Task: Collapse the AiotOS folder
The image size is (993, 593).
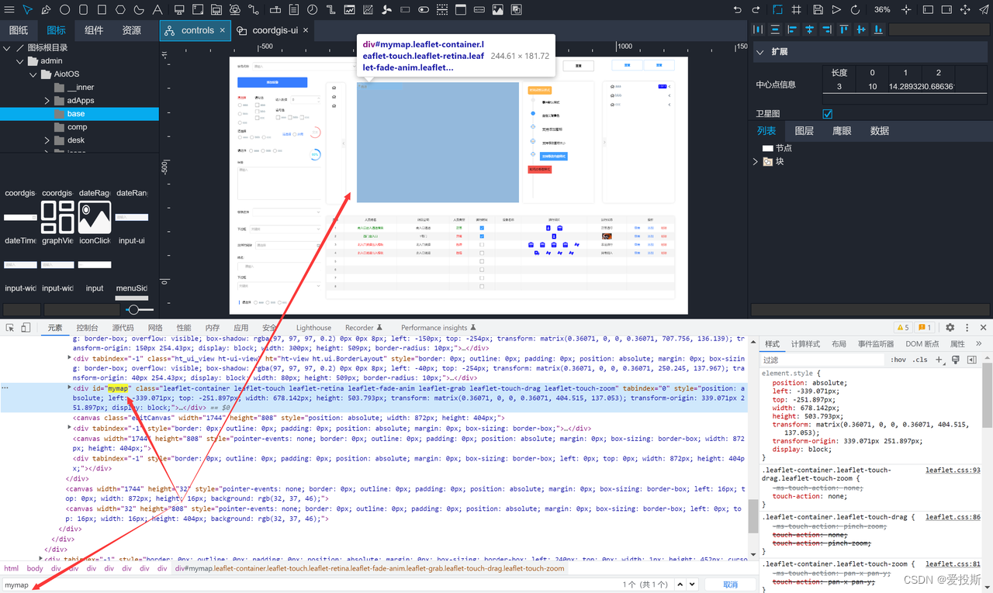Action: pos(33,74)
